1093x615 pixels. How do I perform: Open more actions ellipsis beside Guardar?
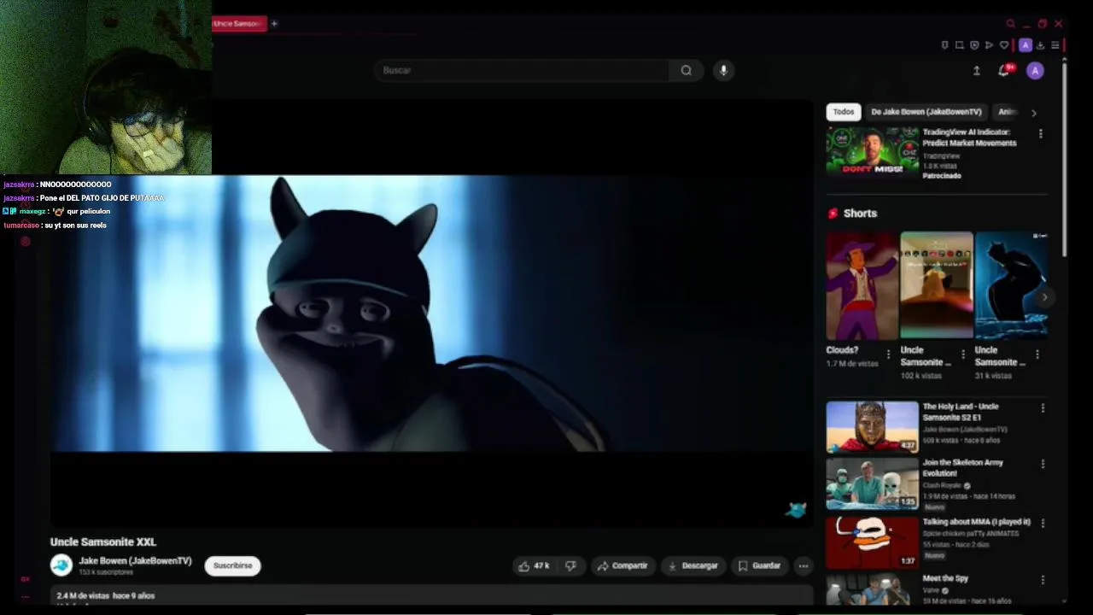(x=803, y=565)
